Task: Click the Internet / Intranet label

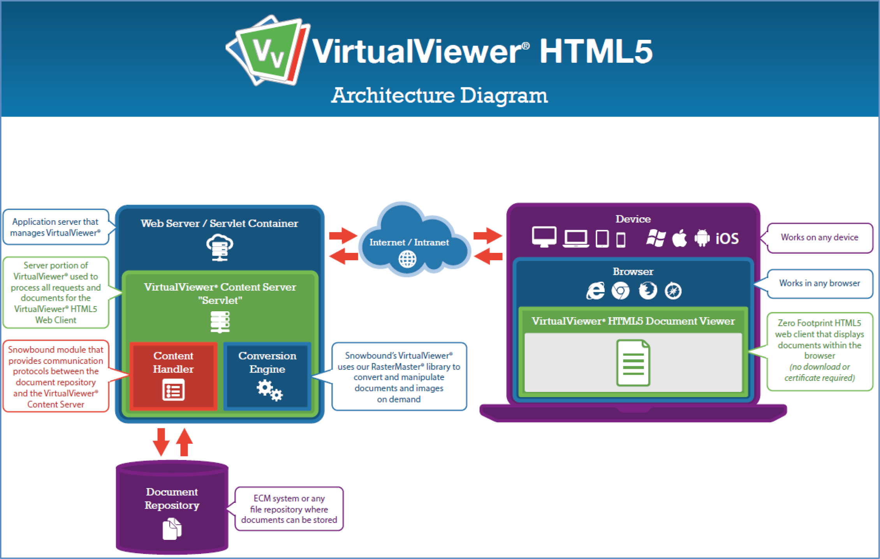Action: [x=409, y=242]
